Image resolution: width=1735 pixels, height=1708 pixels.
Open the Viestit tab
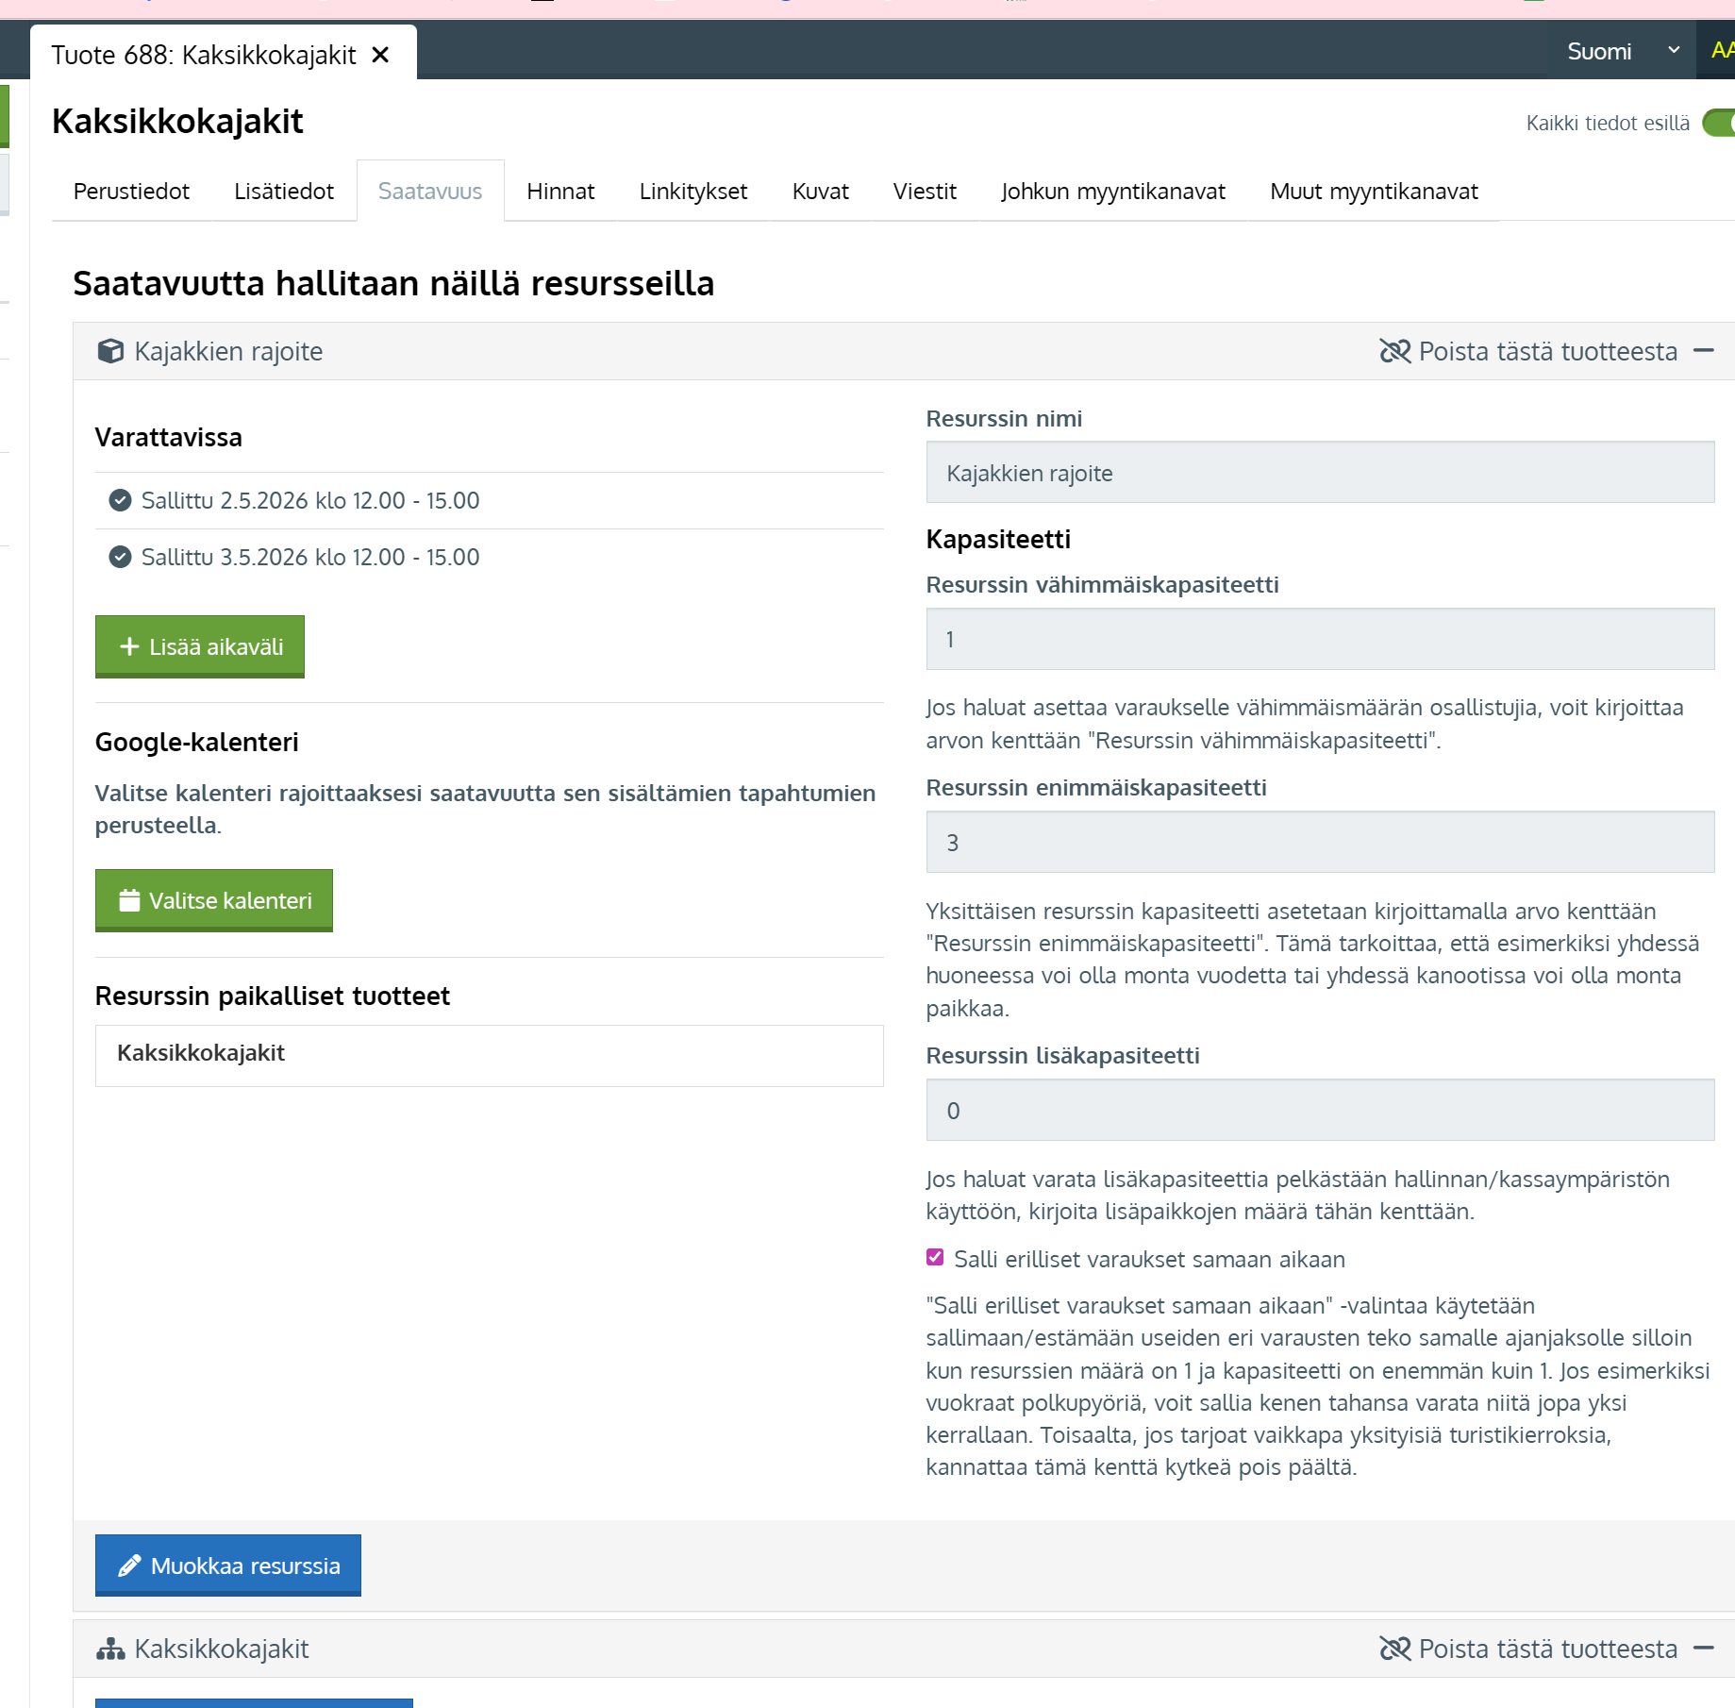click(x=925, y=192)
